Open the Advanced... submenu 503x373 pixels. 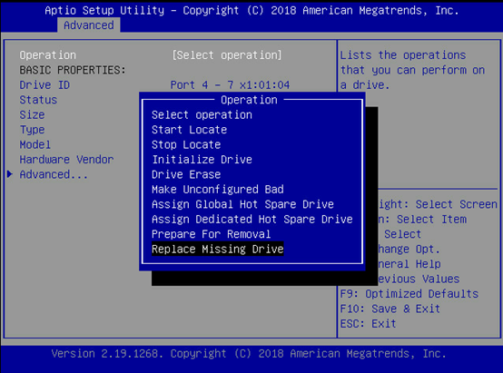pos(54,174)
